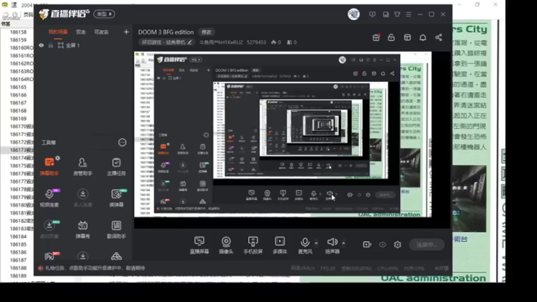Open settings gear in bottom toolbar
Image resolution: width=537 pixels, height=302 pixels.
click(x=397, y=244)
